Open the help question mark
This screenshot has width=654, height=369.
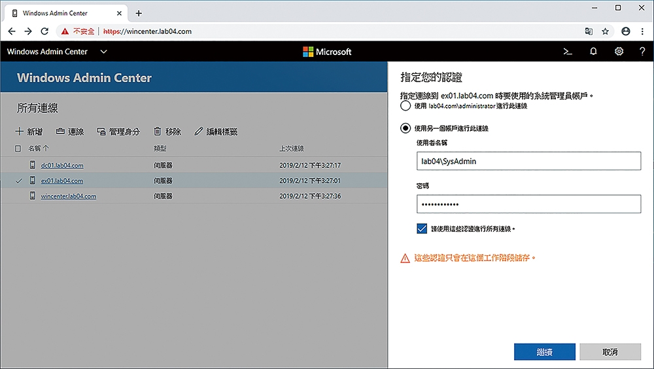pos(642,51)
